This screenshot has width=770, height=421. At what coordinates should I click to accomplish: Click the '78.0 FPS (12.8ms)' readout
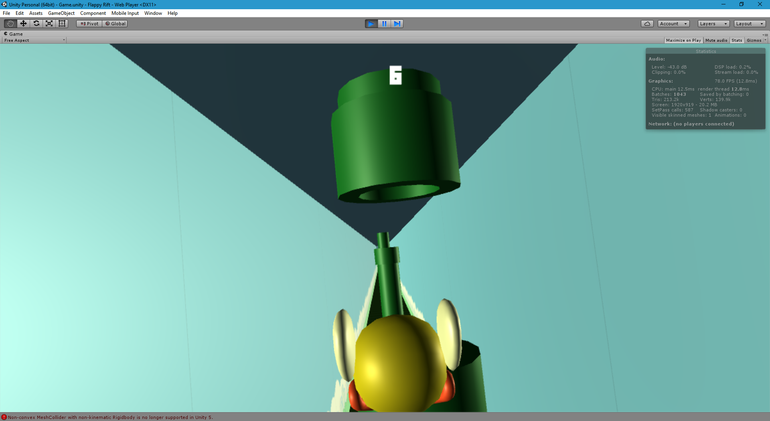coord(736,81)
